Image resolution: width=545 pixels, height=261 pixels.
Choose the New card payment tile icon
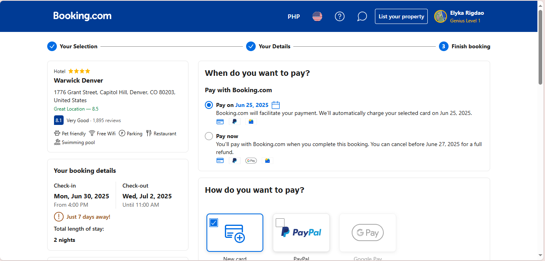point(235,233)
